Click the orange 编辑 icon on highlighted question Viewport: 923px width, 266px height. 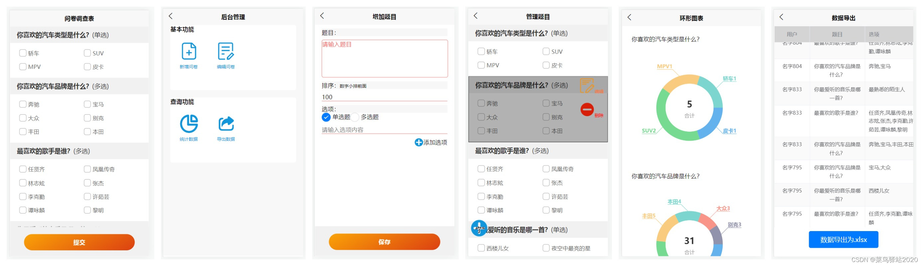(587, 85)
